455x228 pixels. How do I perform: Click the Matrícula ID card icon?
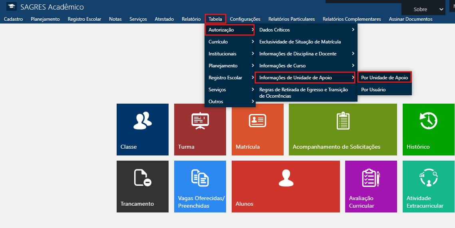pyautogui.click(x=257, y=120)
